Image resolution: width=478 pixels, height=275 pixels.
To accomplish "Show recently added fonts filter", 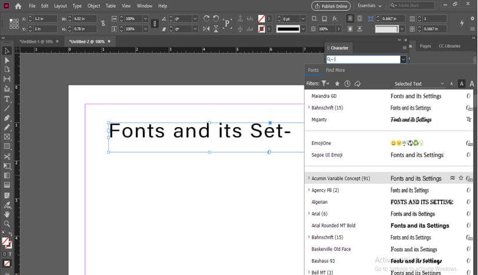I will click(347, 84).
